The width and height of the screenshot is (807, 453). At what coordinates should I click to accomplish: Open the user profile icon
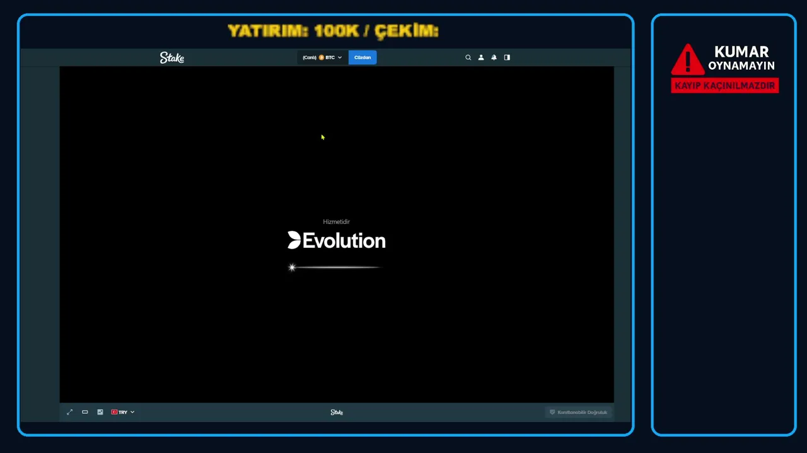pyautogui.click(x=481, y=57)
